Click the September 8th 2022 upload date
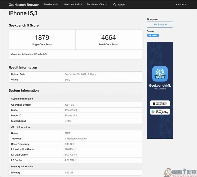The width and height of the screenshot is (197, 177). [80, 74]
